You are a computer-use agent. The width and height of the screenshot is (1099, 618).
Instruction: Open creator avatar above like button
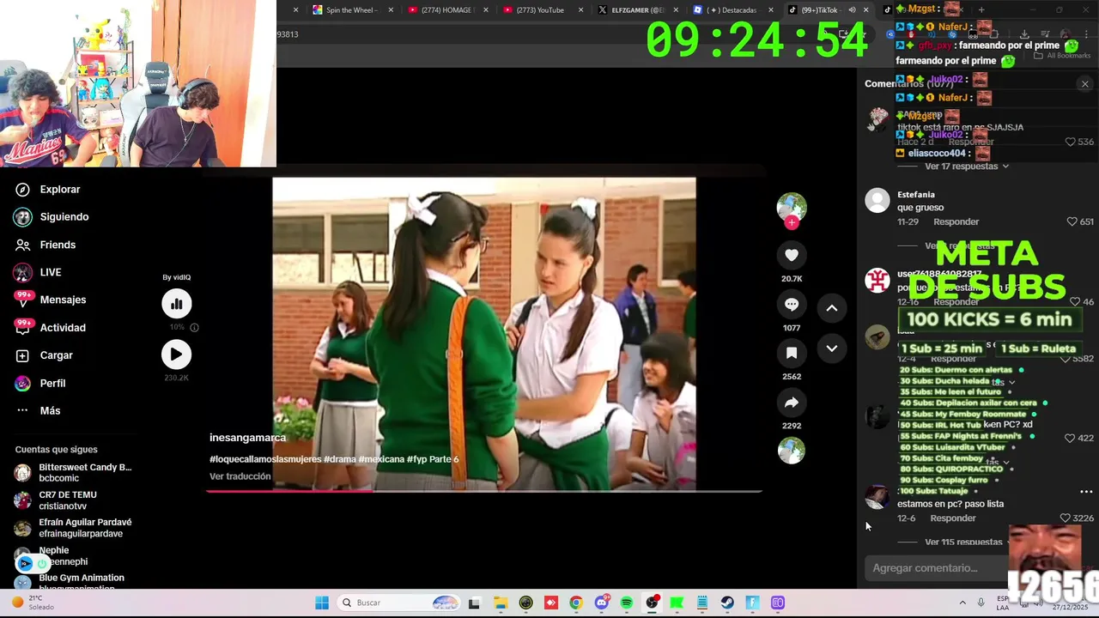792,207
